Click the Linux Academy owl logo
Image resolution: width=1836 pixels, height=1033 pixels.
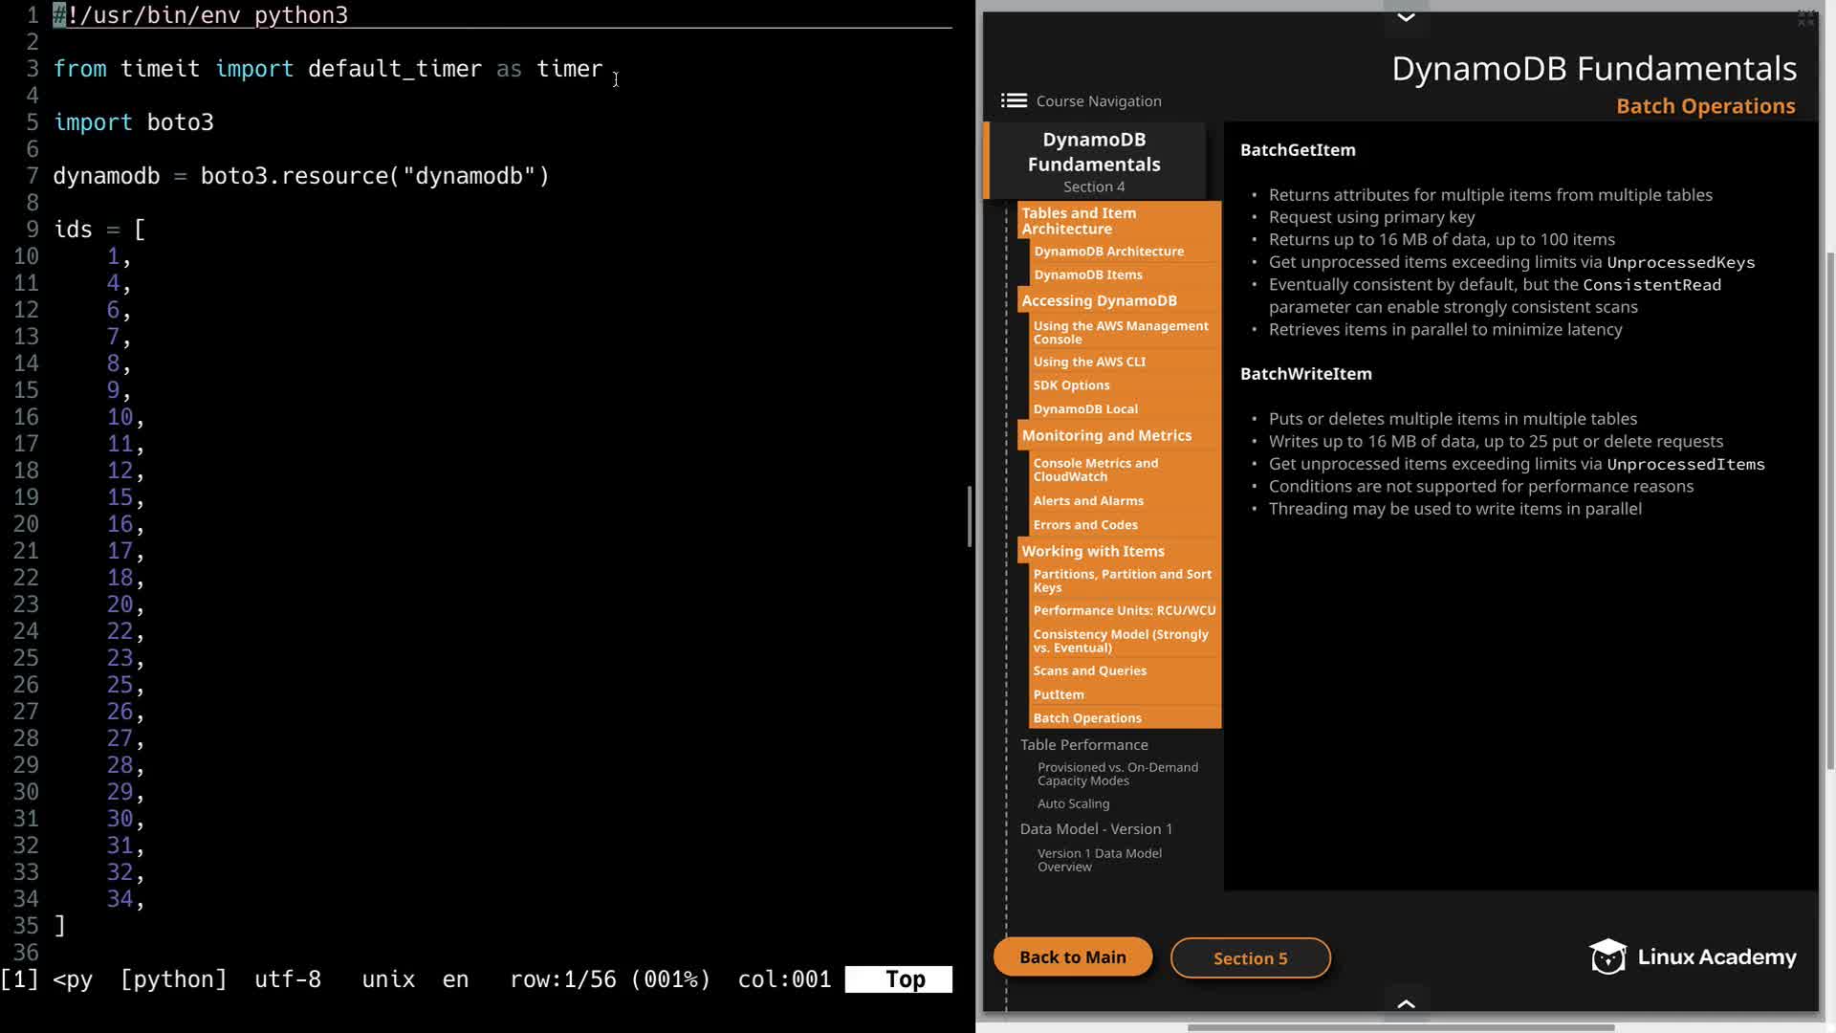(1607, 956)
